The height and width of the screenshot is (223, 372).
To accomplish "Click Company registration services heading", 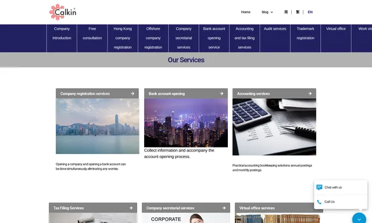I will [x=85, y=93].
